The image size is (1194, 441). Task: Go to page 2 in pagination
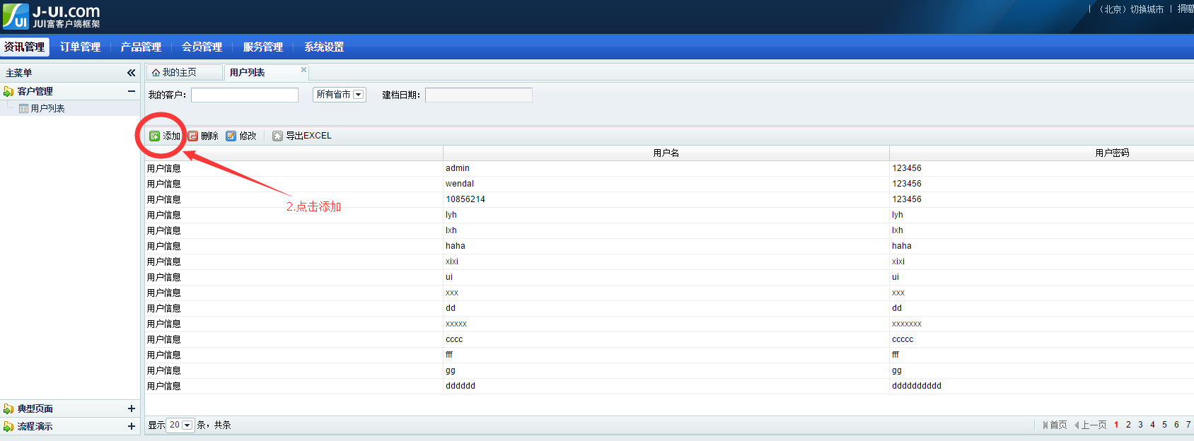[1128, 425]
